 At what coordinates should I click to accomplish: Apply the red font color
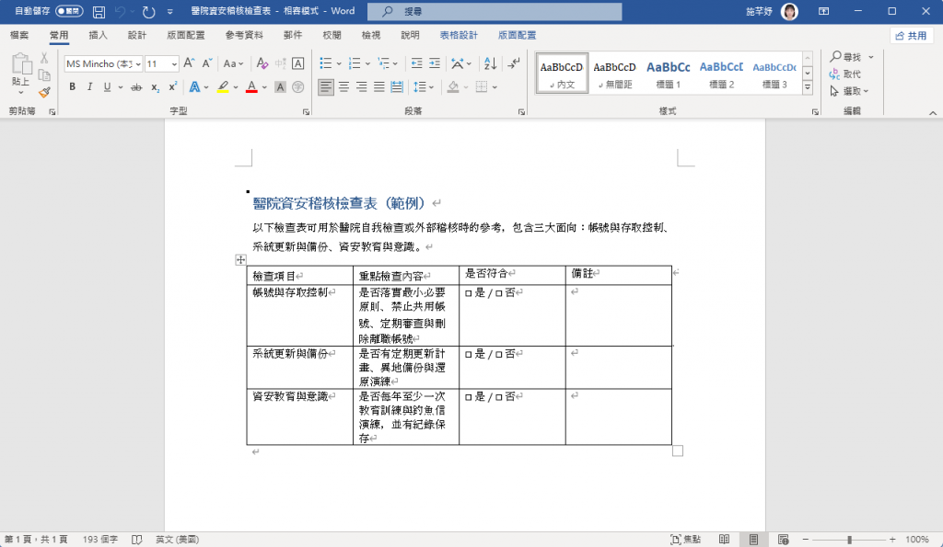click(251, 87)
